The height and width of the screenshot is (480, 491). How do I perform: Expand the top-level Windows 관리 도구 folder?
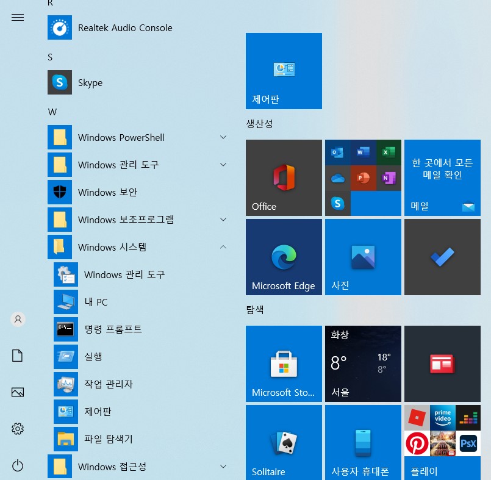(x=223, y=165)
